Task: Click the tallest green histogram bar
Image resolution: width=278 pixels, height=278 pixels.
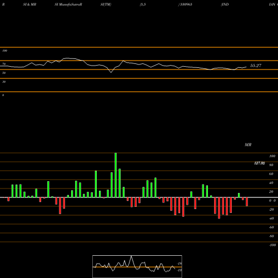Action: tap(116, 175)
